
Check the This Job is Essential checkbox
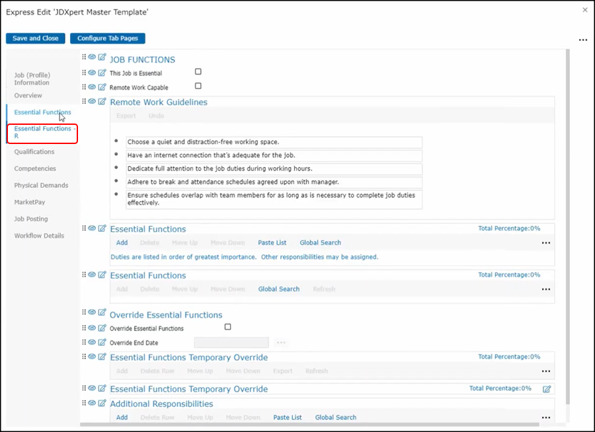pyautogui.click(x=198, y=72)
